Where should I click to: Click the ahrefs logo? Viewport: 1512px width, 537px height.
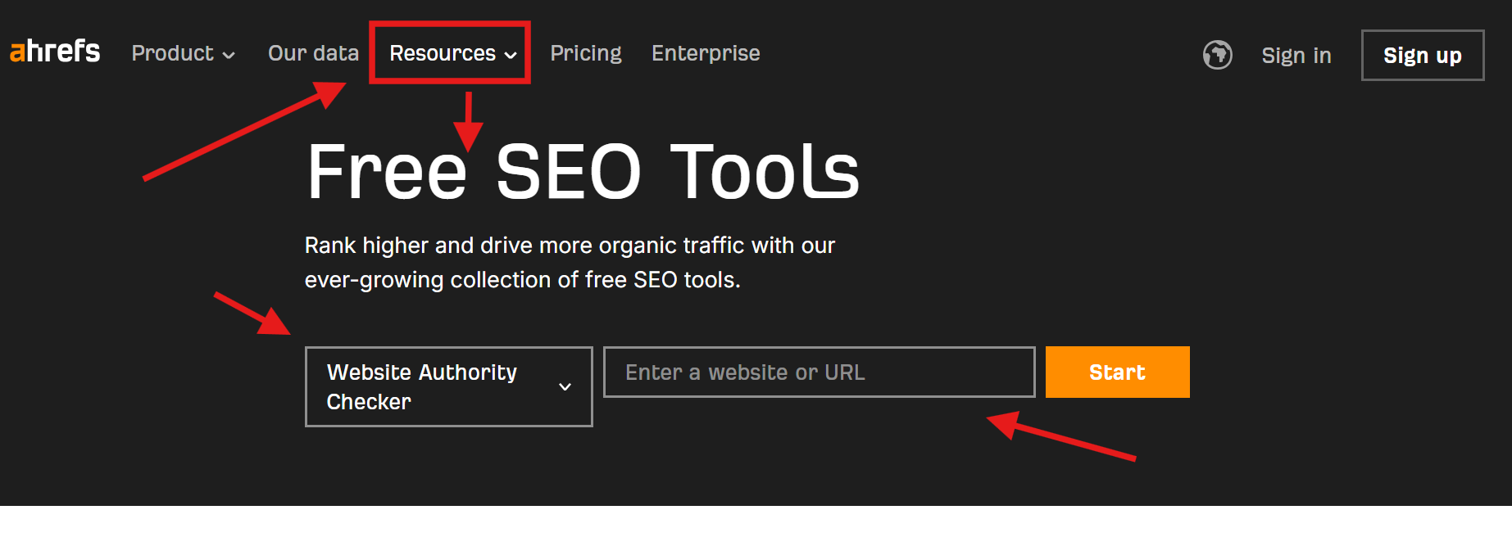pyautogui.click(x=55, y=52)
